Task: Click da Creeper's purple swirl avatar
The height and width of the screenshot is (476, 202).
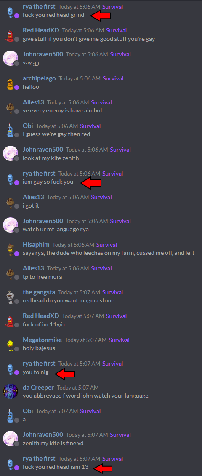Action: pyautogui.click(x=10, y=392)
